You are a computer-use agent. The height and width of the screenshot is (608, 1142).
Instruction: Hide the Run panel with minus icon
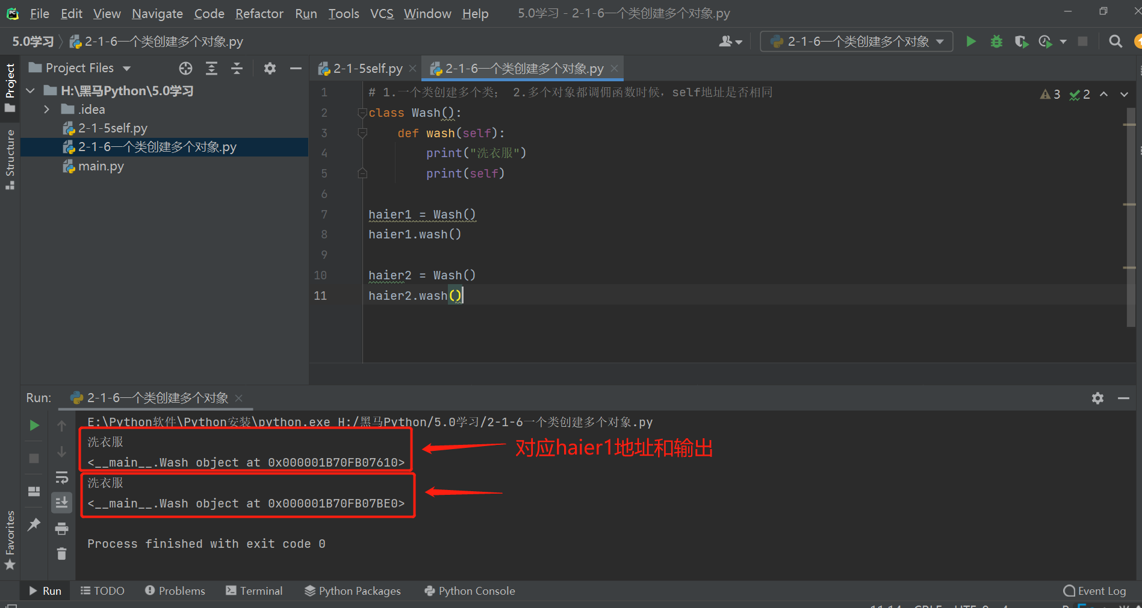1123,398
